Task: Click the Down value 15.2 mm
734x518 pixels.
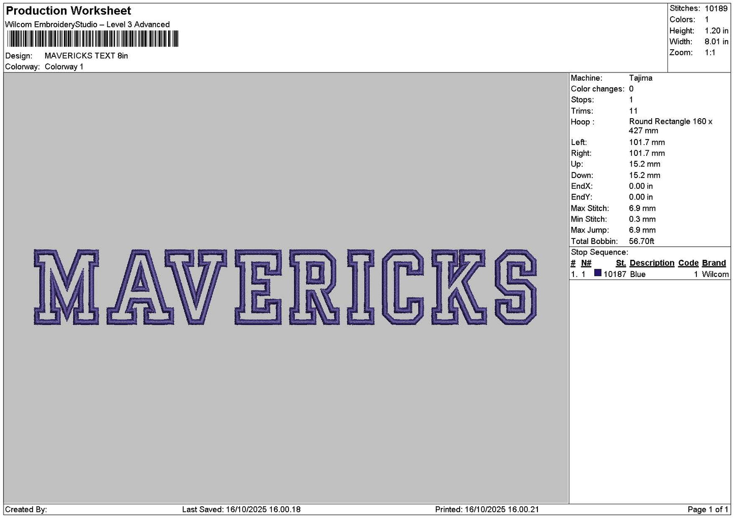Action: (x=645, y=176)
